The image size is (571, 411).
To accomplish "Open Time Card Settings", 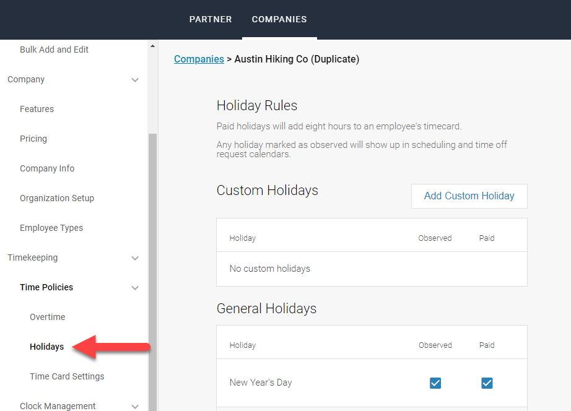I will tap(67, 376).
